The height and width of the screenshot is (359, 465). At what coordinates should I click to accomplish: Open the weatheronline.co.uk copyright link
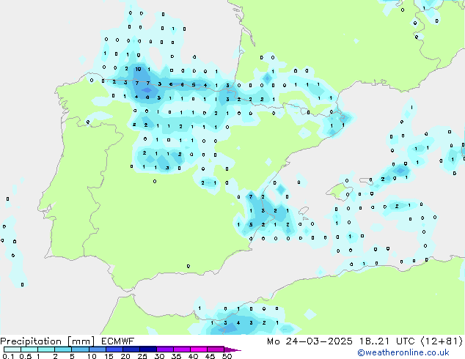click(403, 352)
